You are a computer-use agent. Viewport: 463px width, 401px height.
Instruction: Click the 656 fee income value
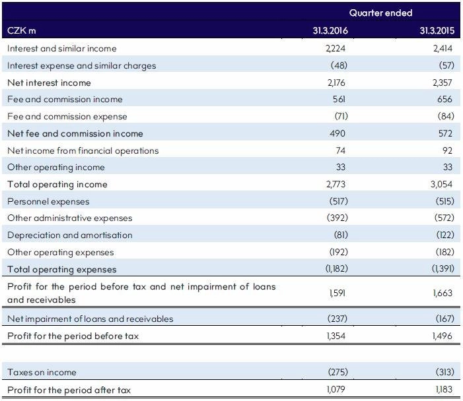(445, 100)
